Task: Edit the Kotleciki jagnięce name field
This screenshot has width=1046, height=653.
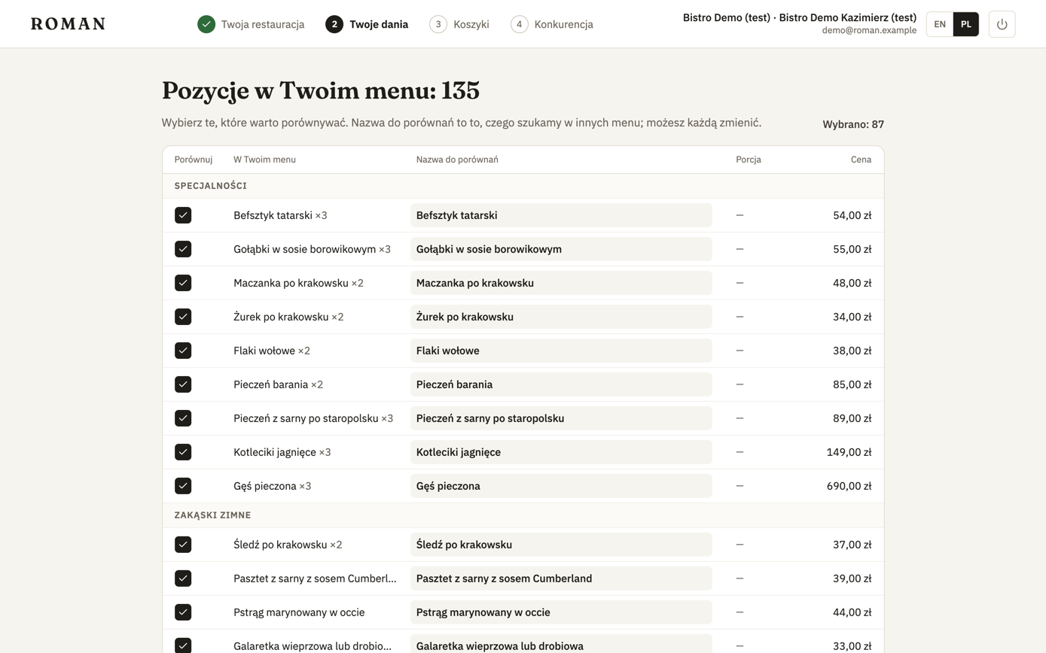Action: pyautogui.click(x=561, y=452)
